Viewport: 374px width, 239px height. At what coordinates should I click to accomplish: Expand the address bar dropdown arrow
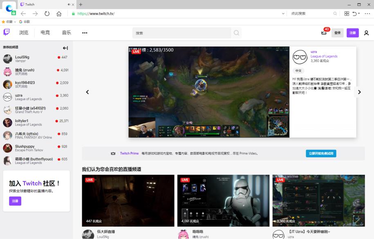coord(283,13)
